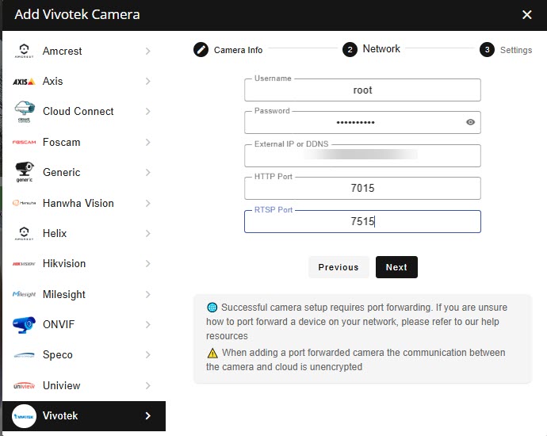The height and width of the screenshot is (436, 547).
Task: Close the Add Vivotek Camera dialog
Action: point(527,14)
